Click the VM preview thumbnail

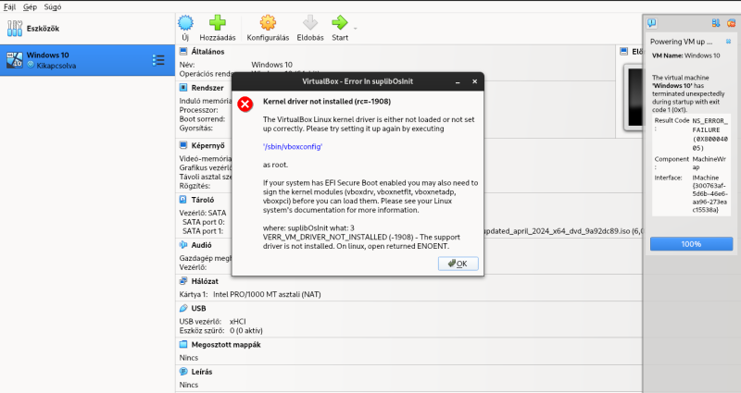[634, 98]
